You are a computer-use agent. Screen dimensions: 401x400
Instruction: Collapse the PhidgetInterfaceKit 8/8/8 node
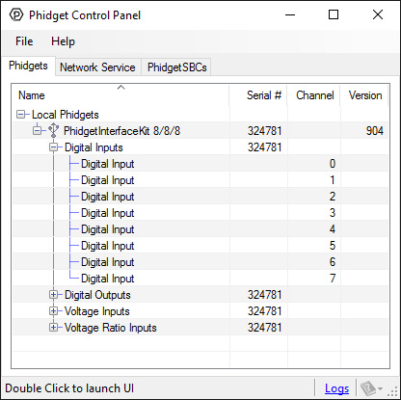[x=38, y=131]
